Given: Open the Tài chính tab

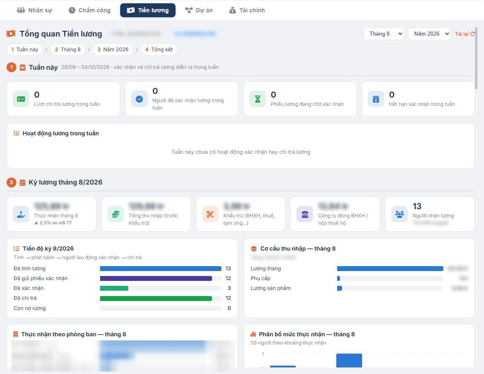Looking at the screenshot, I should (247, 10).
